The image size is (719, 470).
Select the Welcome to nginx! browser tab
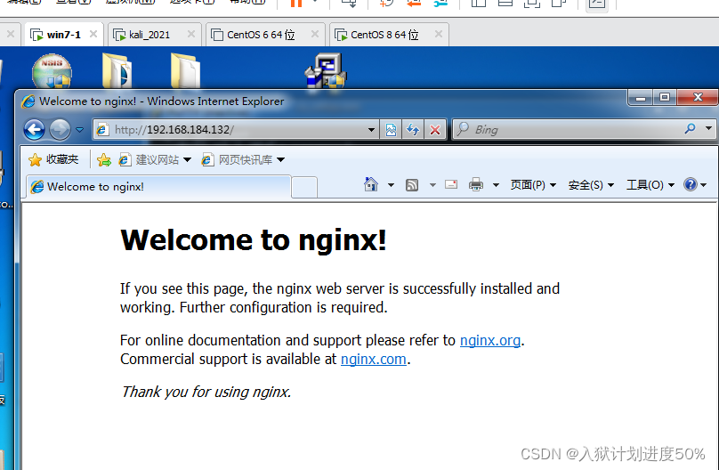(x=158, y=187)
